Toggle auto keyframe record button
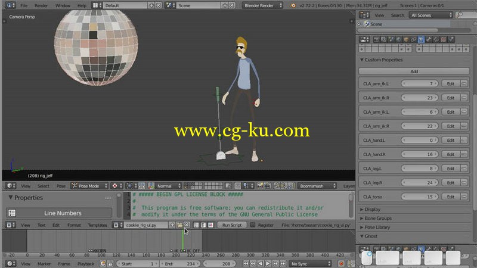 point(341,263)
